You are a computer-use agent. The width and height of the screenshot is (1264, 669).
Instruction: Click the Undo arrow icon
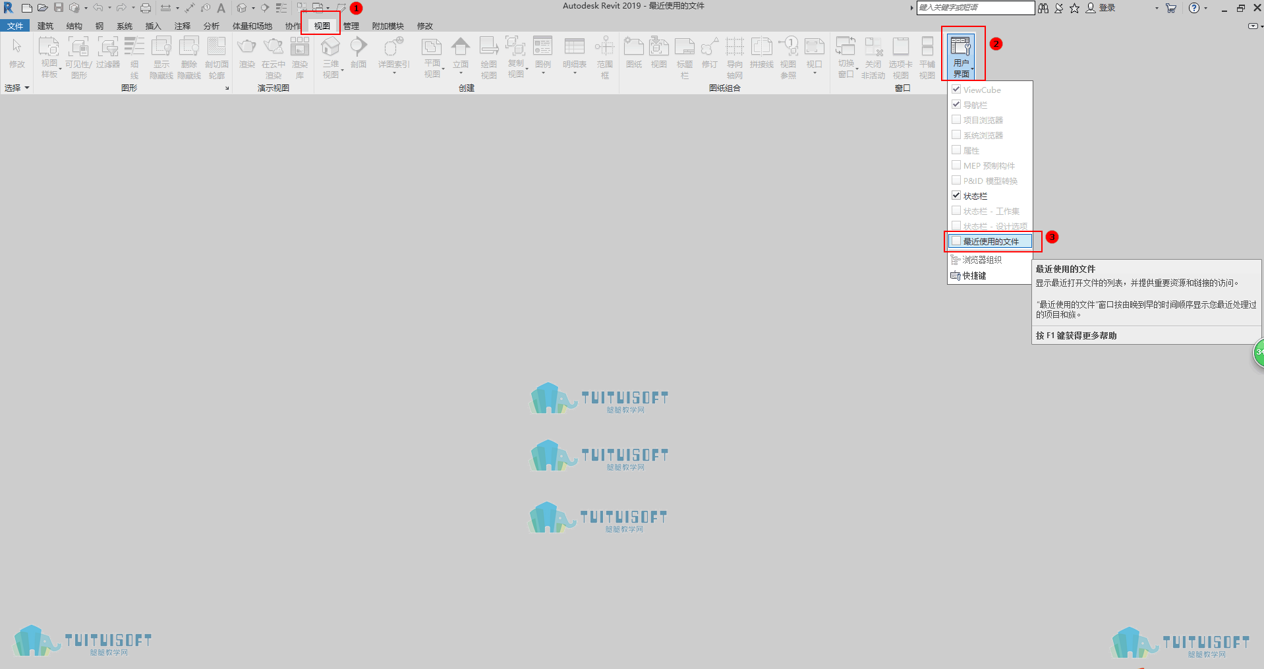[98, 8]
